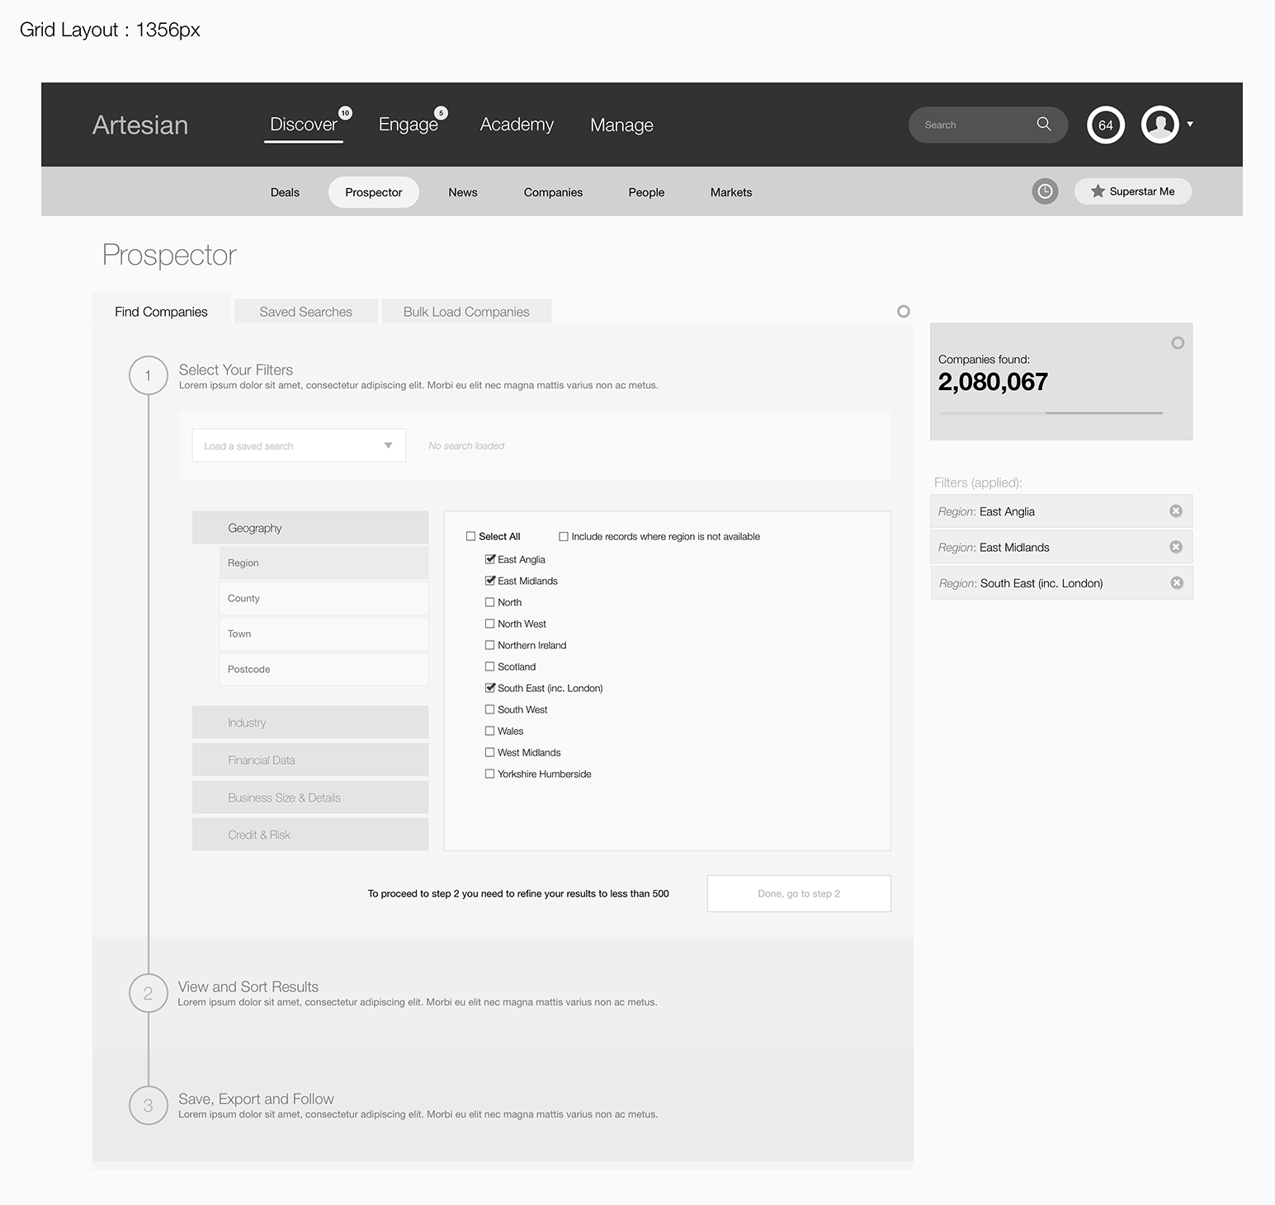The width and height of the screenshot is (1275, 1205).
Task: Click the companies found progress bar
Action: (x=1051, y=412)
